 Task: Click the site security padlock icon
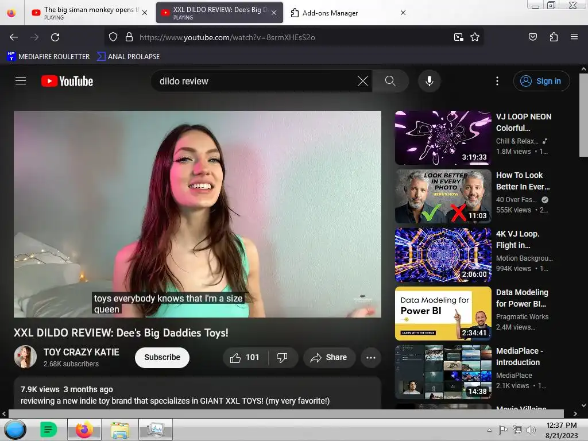point(129,37)
